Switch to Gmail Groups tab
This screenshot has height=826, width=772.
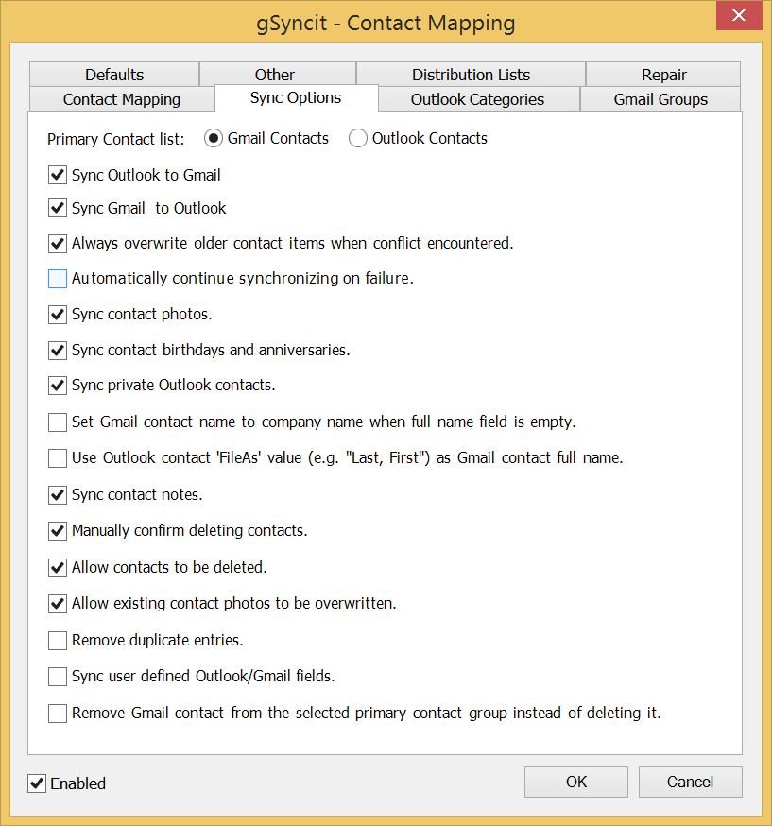660,99
